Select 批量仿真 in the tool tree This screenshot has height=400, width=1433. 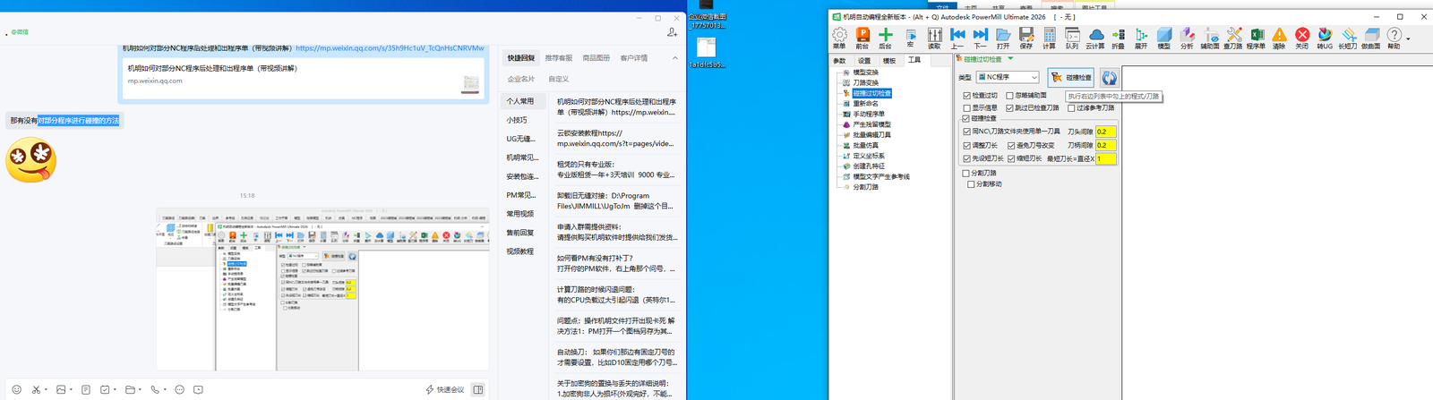click(865, 145)
